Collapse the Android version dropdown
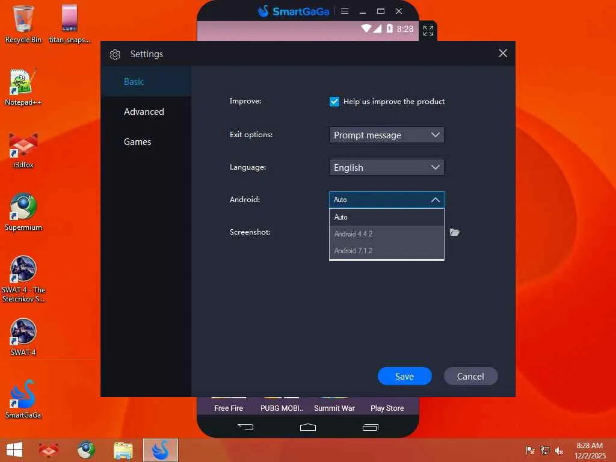The image size is (616, 462). point(387,200)
